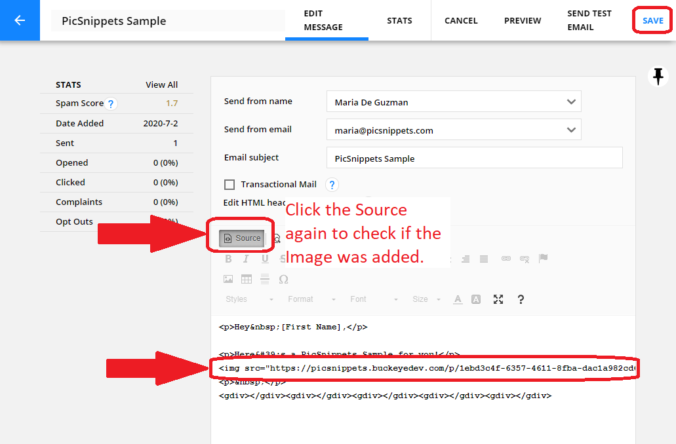Insert an image using image icon
Screen dimensions: 676x444
tap(228, 279)
